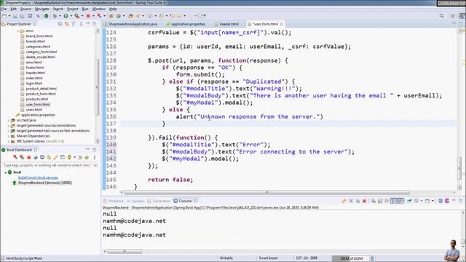Click the green Boot Dashboard toolbar icon
Image resolution: width=466 pixels, height=262 pixels.
tap(47, 16)
